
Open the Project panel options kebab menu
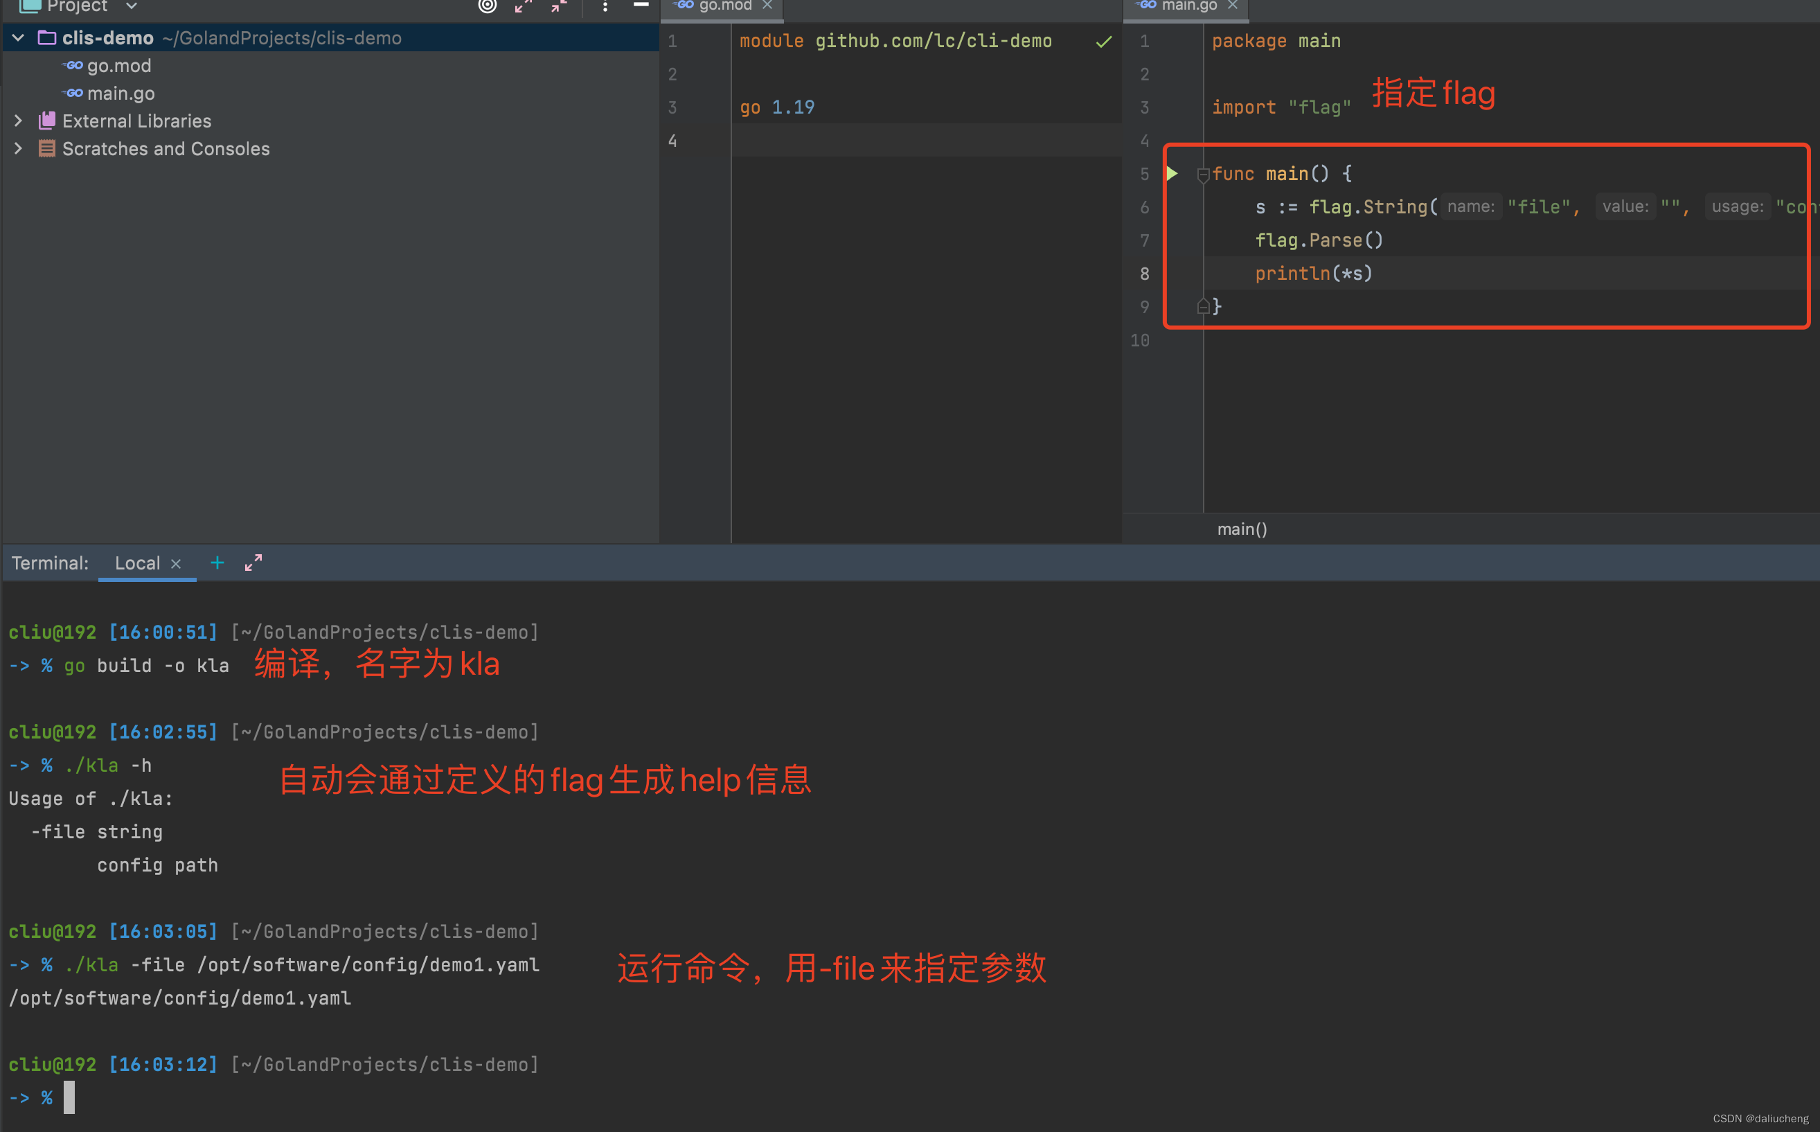(x=605, y=6)
